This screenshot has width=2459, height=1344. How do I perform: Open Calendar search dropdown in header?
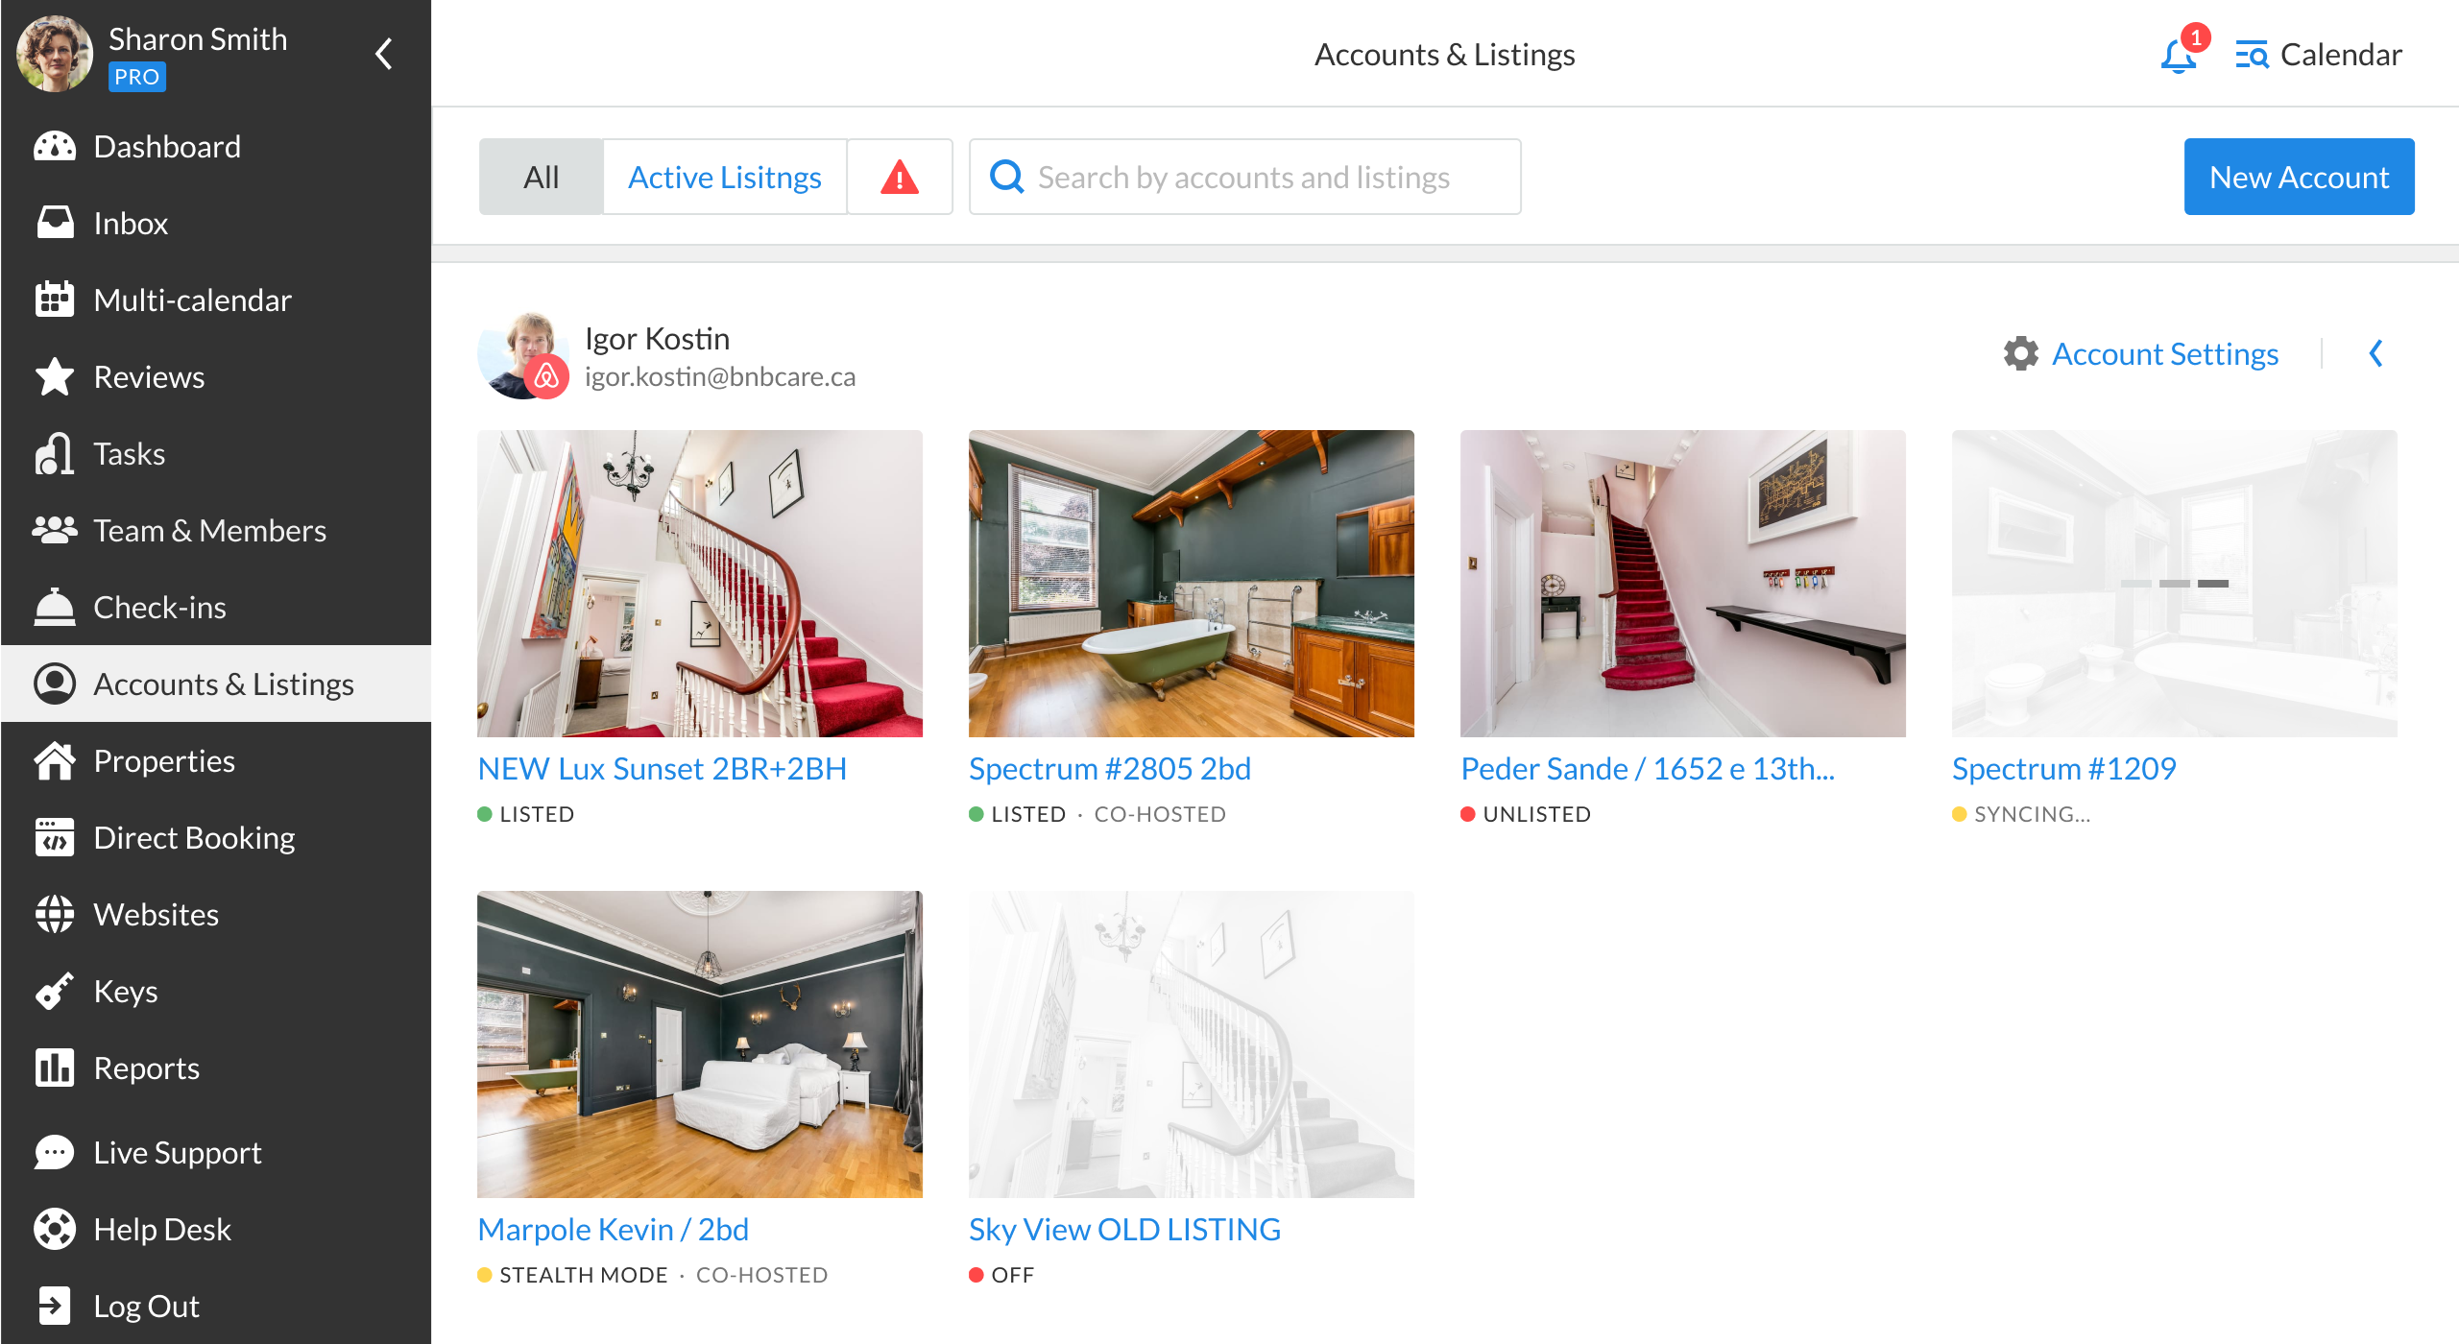(2318, 56)
